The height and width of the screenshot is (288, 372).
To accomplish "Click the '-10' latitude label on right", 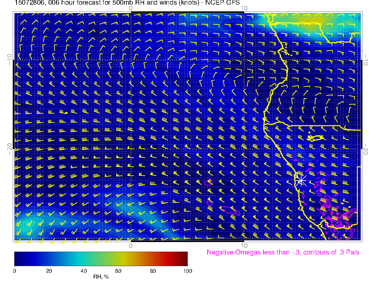I will tap(365, 60).
